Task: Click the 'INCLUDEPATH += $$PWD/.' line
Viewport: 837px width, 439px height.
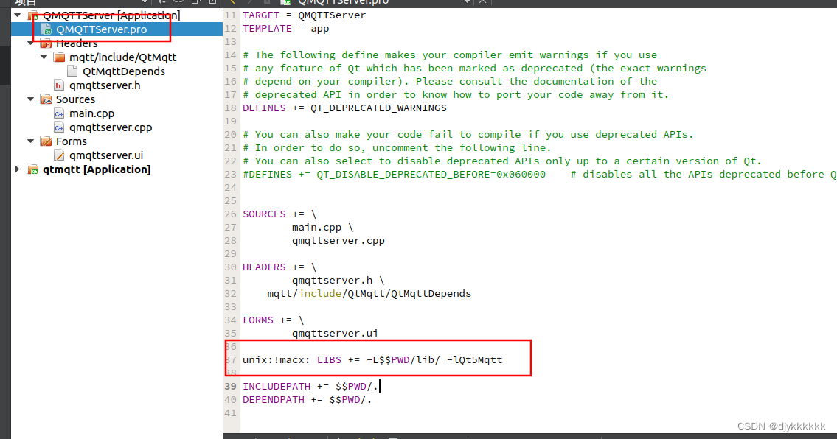Action: [x=310, y=386]
